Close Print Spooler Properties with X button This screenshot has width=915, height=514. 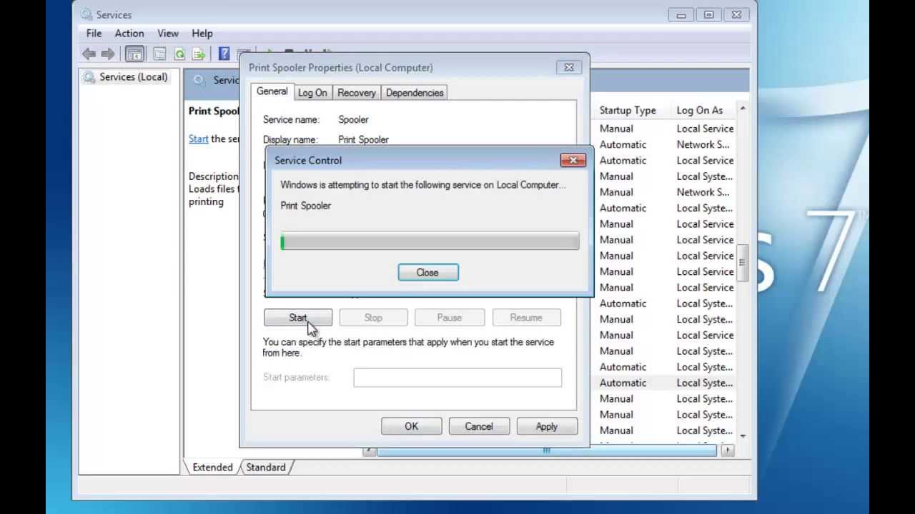(x=569, y=67)
